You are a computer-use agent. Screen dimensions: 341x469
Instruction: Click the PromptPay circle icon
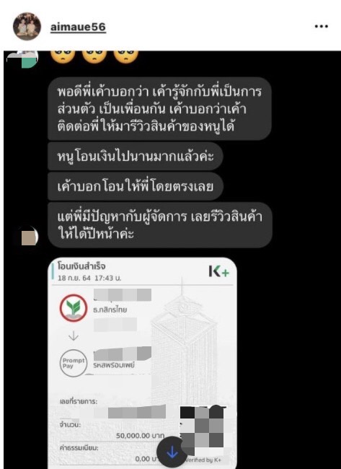click(74, 363)
